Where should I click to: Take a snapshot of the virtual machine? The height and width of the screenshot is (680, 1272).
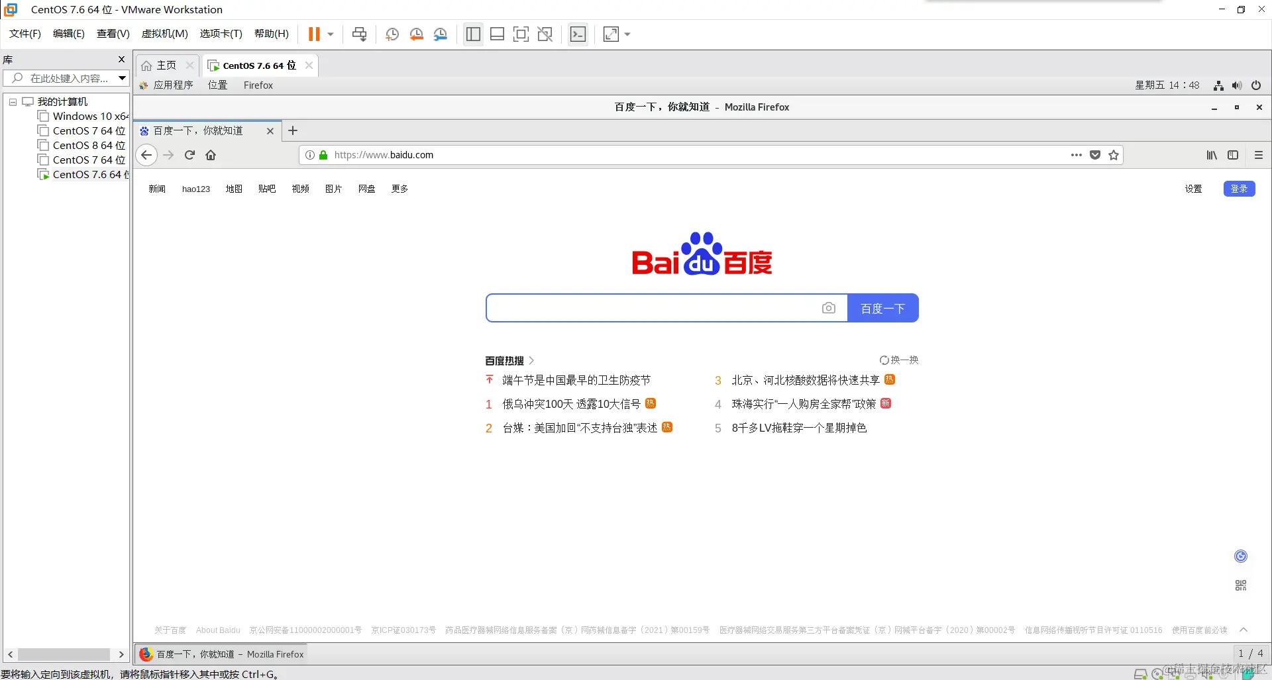coord(392,34)
